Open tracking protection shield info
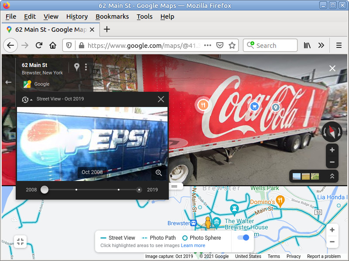This screenshot has height=261, width=349. pos(69,45)
